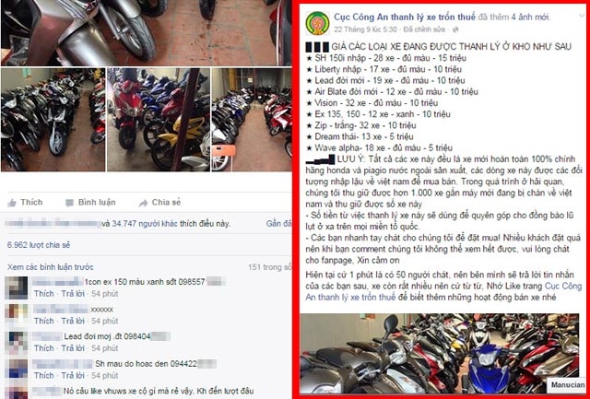Viewport: 590px width, 399px height.
Task: Click the 4 ảnh mới link in header
Action: [x=530, y=17]
